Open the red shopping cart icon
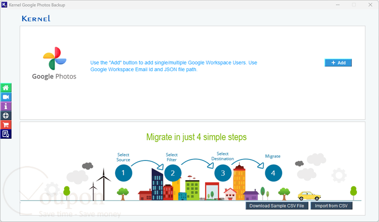The height and width of the screenshot is (222, 379). click(6, 125)
